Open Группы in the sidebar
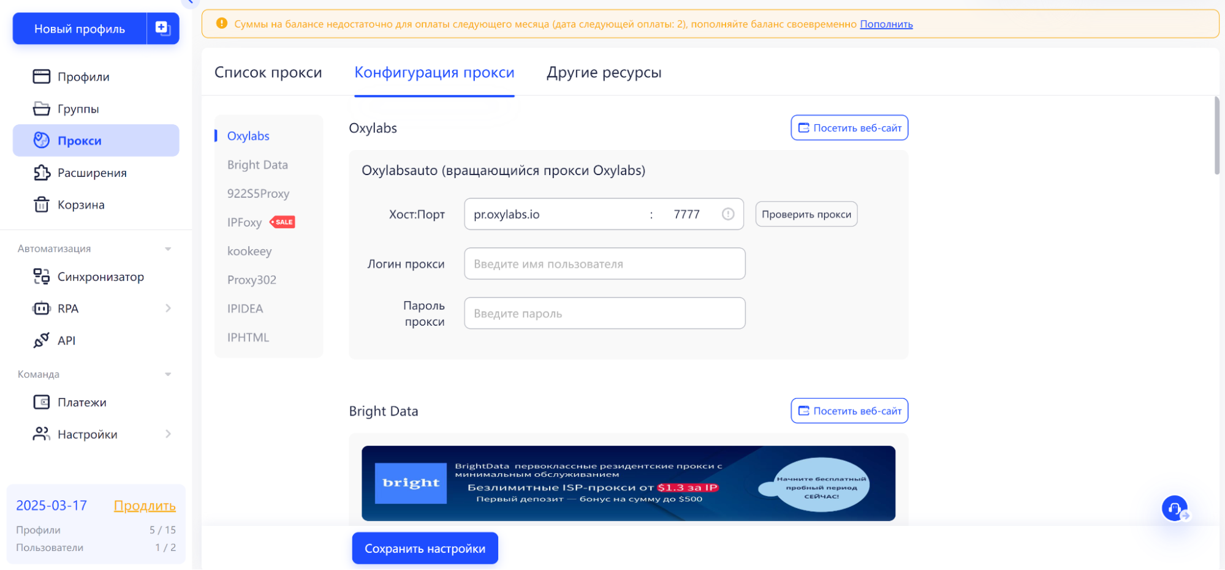1225x570 pixels. click(78, 108)
